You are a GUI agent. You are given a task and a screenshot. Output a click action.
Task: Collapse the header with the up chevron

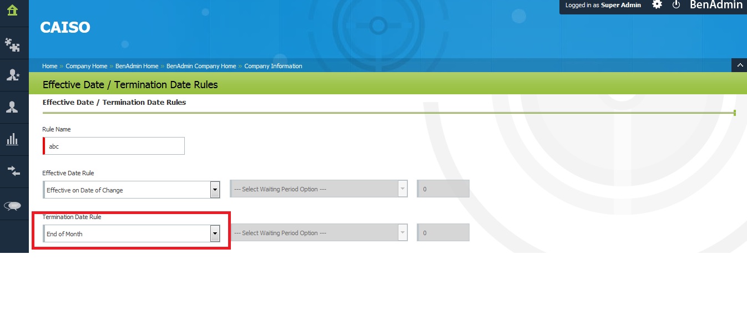tap(739, 65)
